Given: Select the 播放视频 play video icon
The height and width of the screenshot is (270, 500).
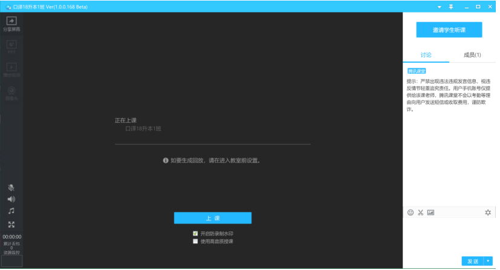Looking at the screenshot, I should 11,69.
